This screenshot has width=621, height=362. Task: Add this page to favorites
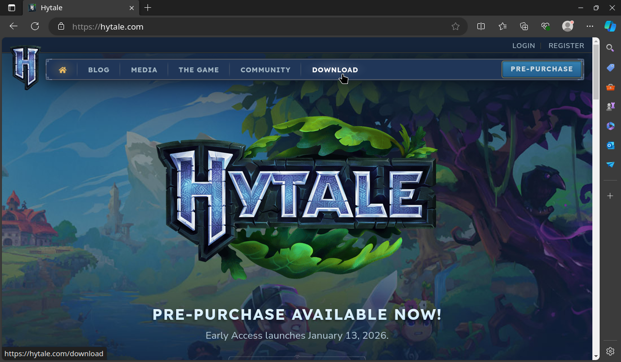(x=456, y=27)
